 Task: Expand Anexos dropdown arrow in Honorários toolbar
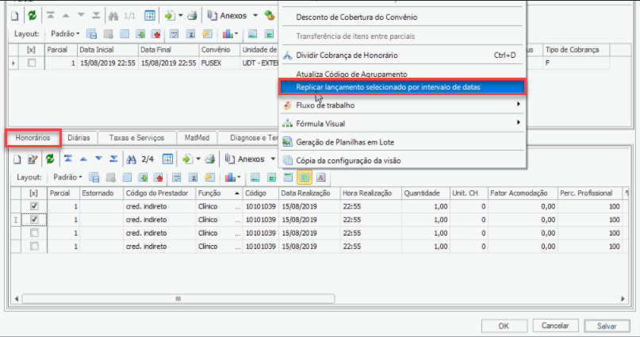click(x=273, y=159)
